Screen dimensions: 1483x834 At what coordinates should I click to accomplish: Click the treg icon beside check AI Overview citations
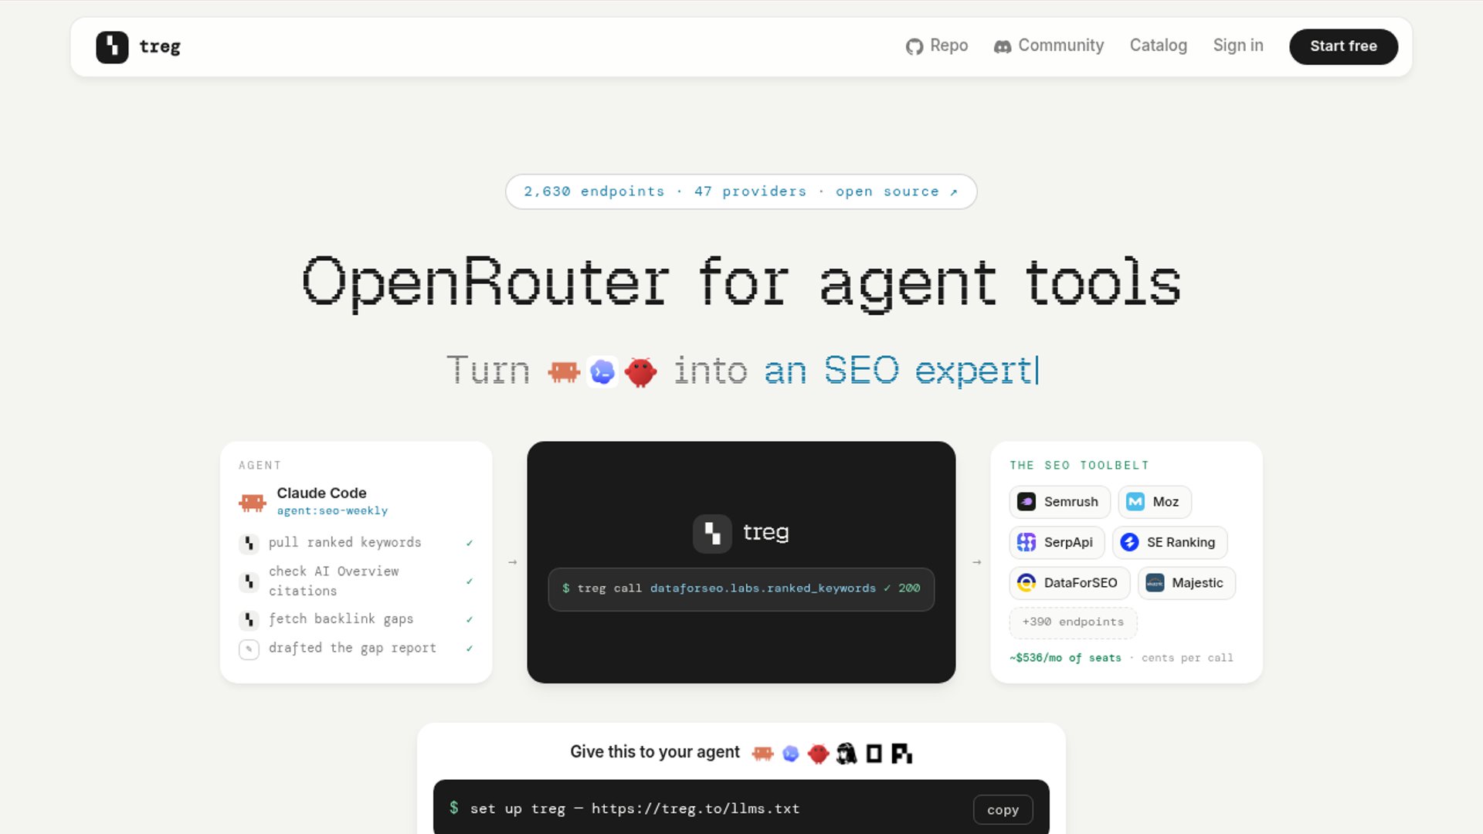tap(249, 581)
